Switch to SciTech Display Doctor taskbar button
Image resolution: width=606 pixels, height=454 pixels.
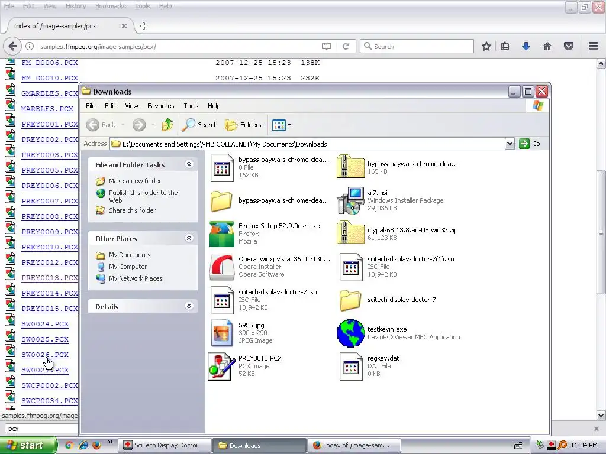165,445
